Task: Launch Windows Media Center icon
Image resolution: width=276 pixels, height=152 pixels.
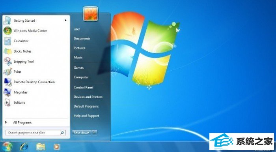Action: [x=7, y=31]
